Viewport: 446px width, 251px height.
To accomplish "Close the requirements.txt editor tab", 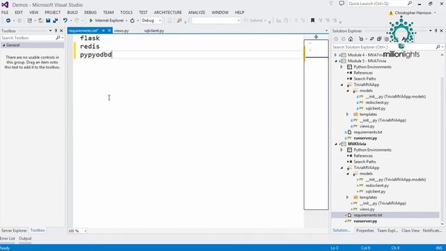I will point(109,31).
